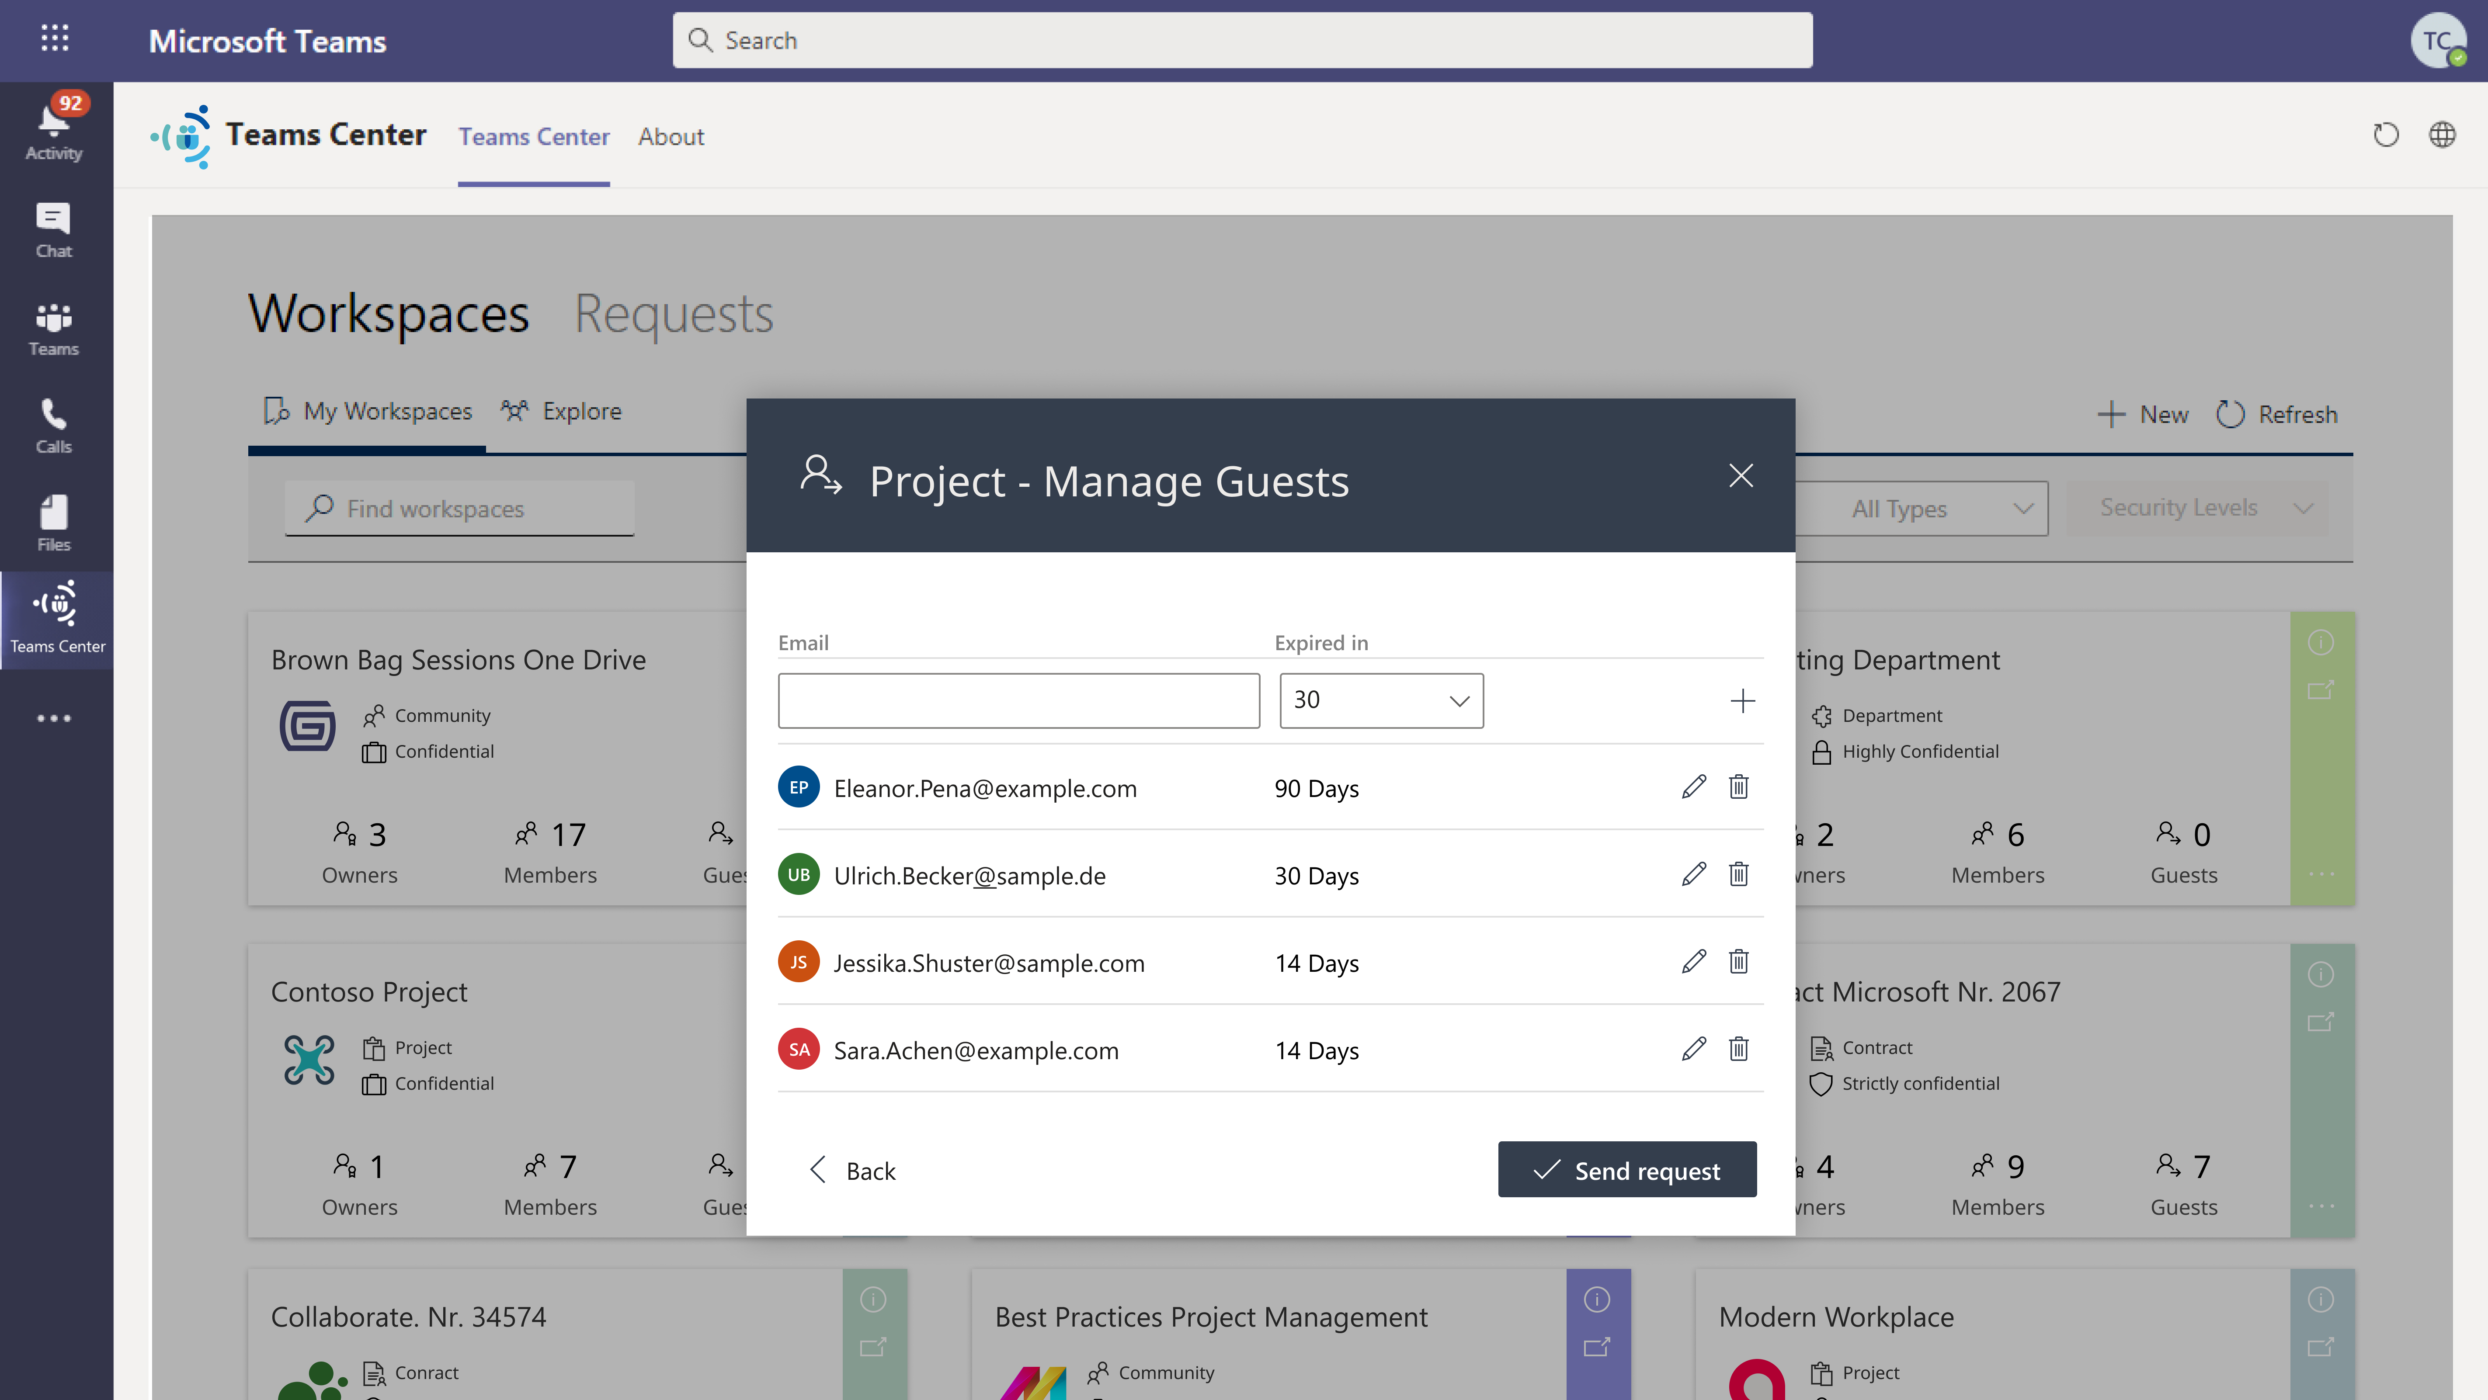The width and height of the screenshot is (2488, 1400).
Task: Delete Ulrich.Becker@sample.de guest entry
Action: click(1738, 875)
